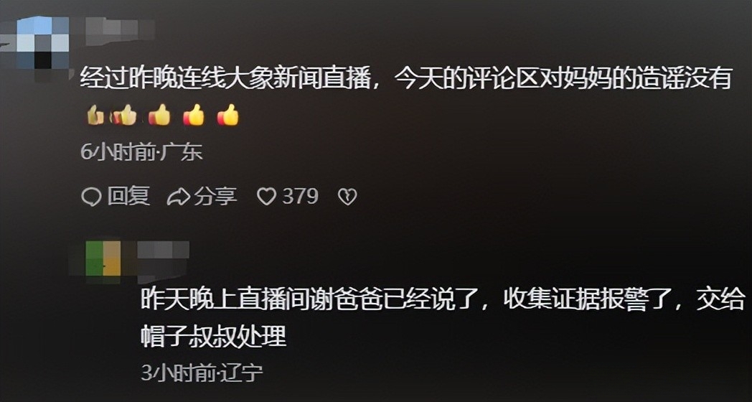Click the 帽子叔叔处理 reply line
The height and width of the screenshot is (402, 752).
213,336
